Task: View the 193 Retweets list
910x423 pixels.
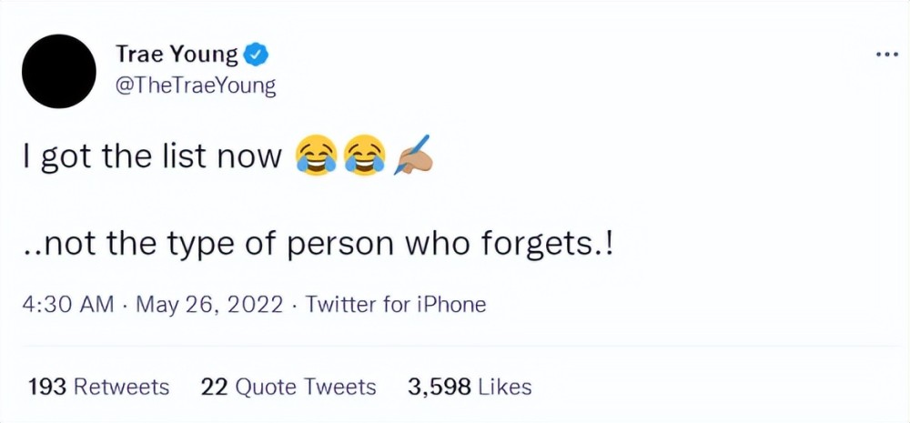Action: pyautogui.click(x=99, y=387)
